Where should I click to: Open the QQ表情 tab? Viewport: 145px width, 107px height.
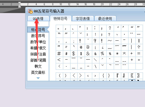(38, 18)
